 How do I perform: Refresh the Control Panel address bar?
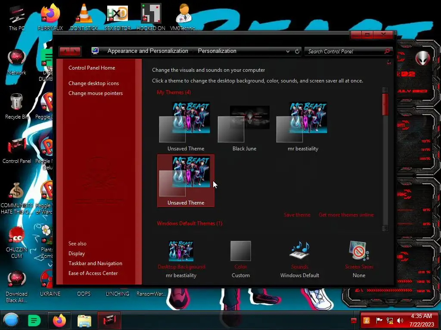(x=297, y=52)
